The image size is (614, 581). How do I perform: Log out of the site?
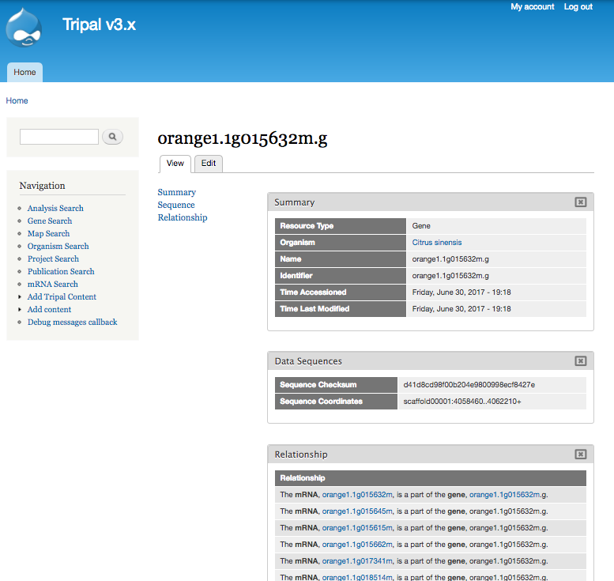pyautogui.click(x=578, y=7)
